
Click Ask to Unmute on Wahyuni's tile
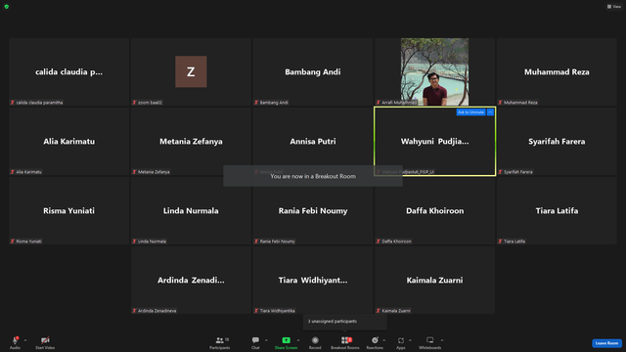(470, 112)
